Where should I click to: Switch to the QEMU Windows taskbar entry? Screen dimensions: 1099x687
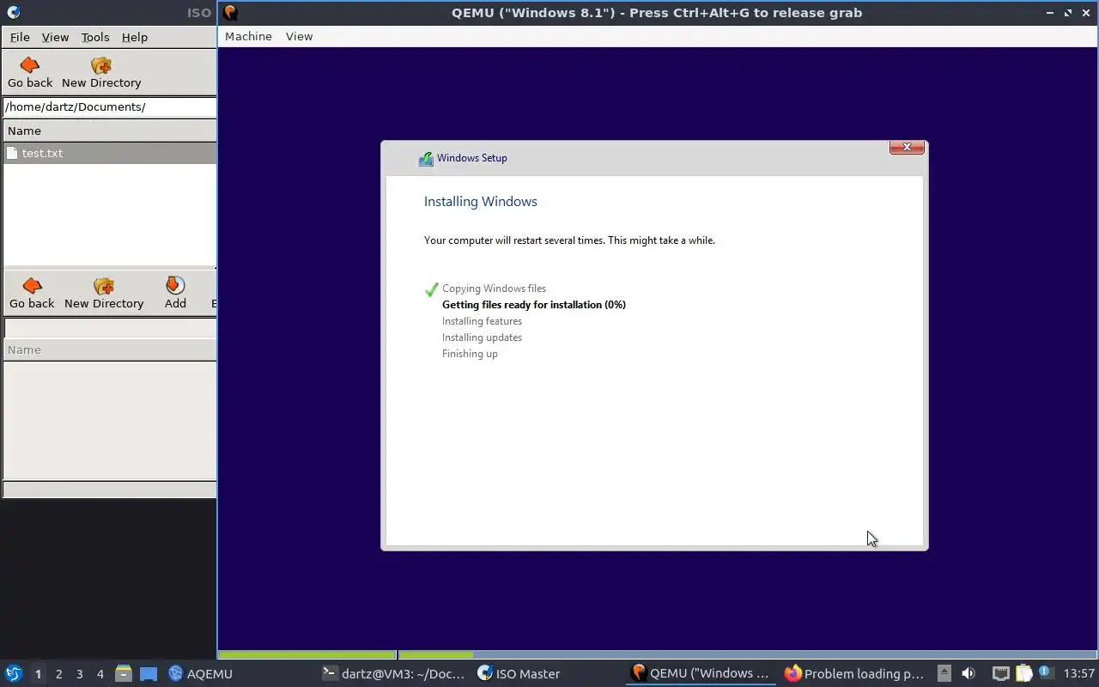coord(702,674)
